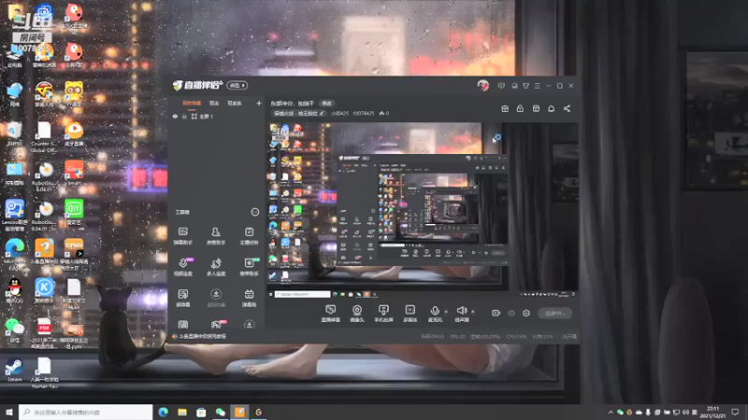
Task: Open the video co-stream tool in toolbox
Action: click(183, 267)
